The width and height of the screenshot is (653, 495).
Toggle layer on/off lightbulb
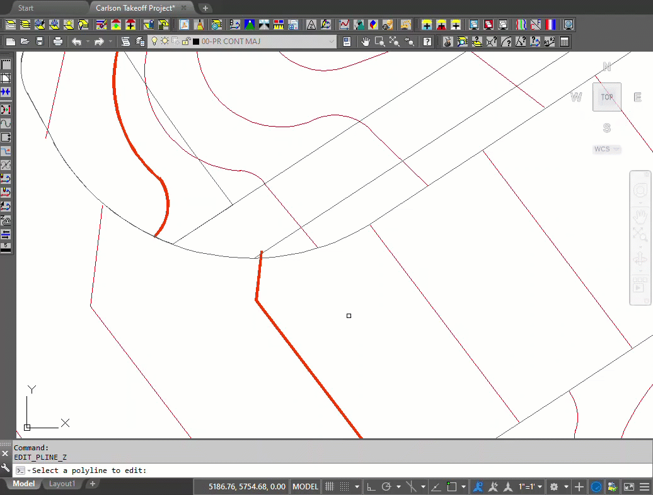(x=154, y=41)
